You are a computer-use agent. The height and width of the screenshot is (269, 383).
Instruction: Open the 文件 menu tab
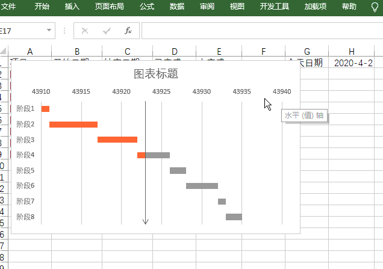pyautogui.click(x=8, y=7)
